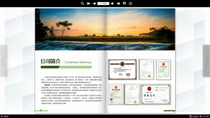Jump to the first page
This screenshot has height=118, width=210.
click(x=88, y=4)
